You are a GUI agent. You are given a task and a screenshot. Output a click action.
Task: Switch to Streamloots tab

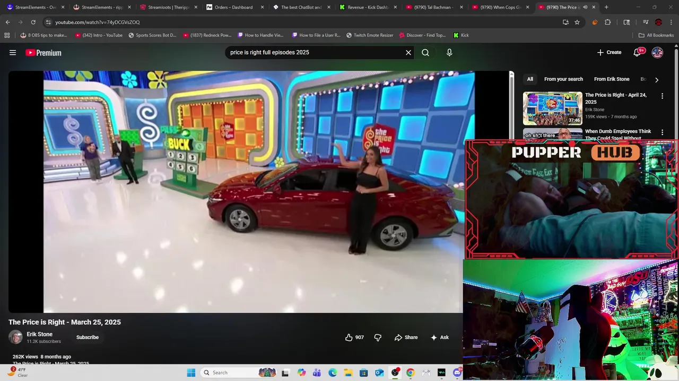pyautogui.click(x=169, y=7)
